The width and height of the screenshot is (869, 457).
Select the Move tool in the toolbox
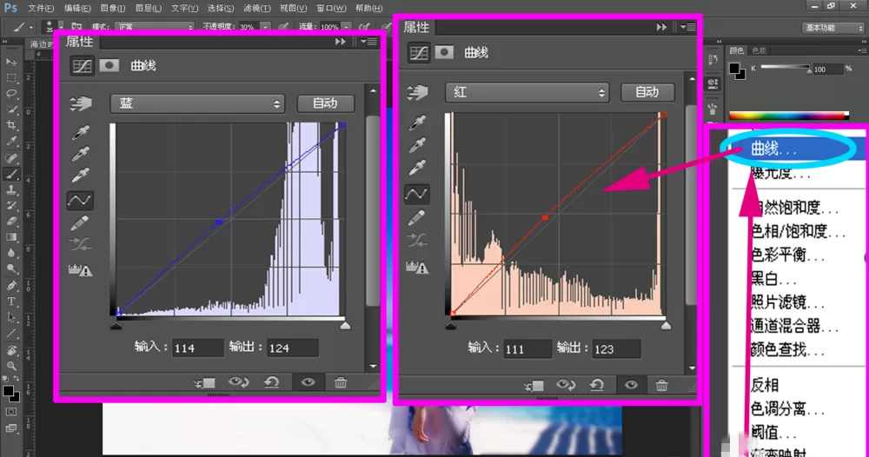[x=11, y=62]
